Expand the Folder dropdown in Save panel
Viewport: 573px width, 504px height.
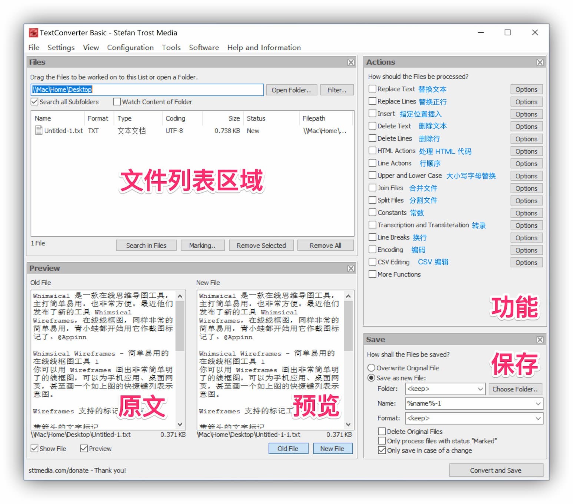tap(480, 389)
